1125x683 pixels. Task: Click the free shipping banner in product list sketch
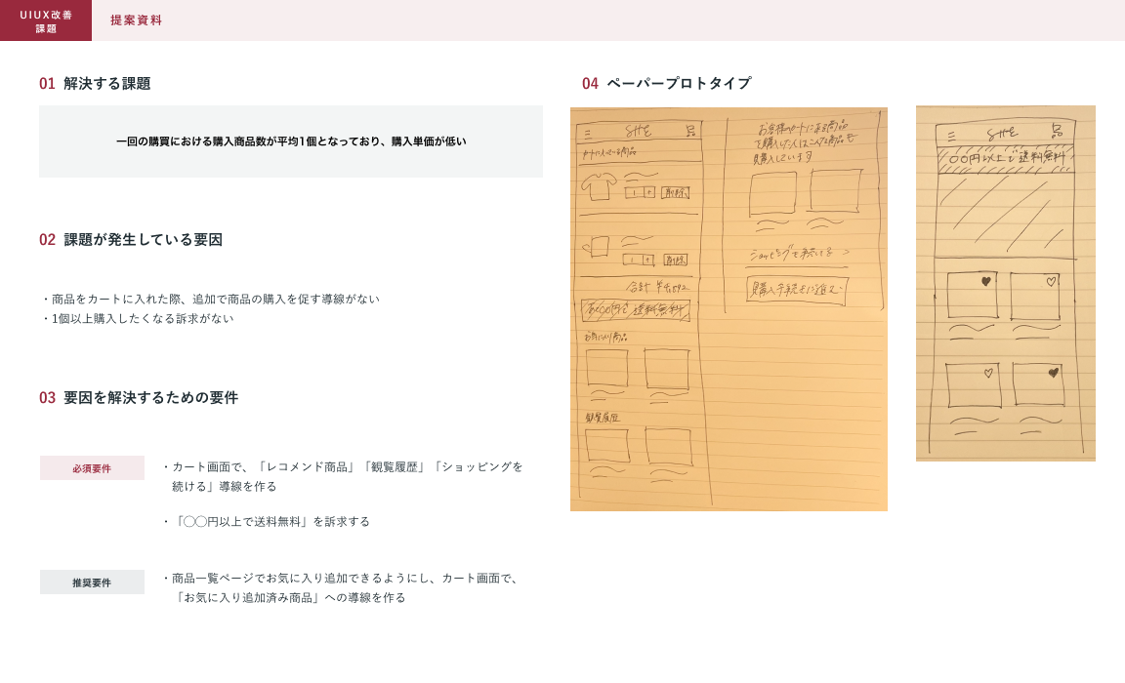point(1005,159)
